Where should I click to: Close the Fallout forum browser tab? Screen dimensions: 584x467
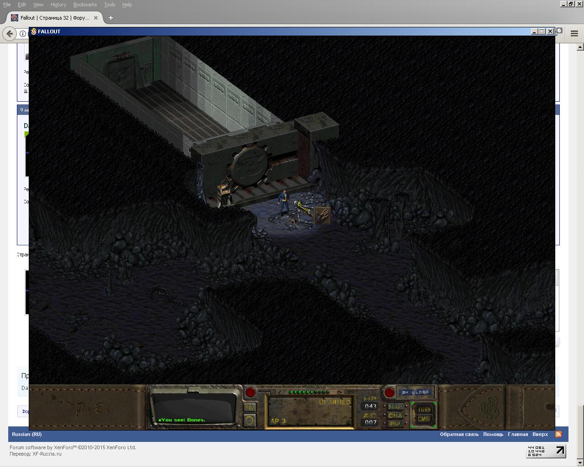coord(96,18)
